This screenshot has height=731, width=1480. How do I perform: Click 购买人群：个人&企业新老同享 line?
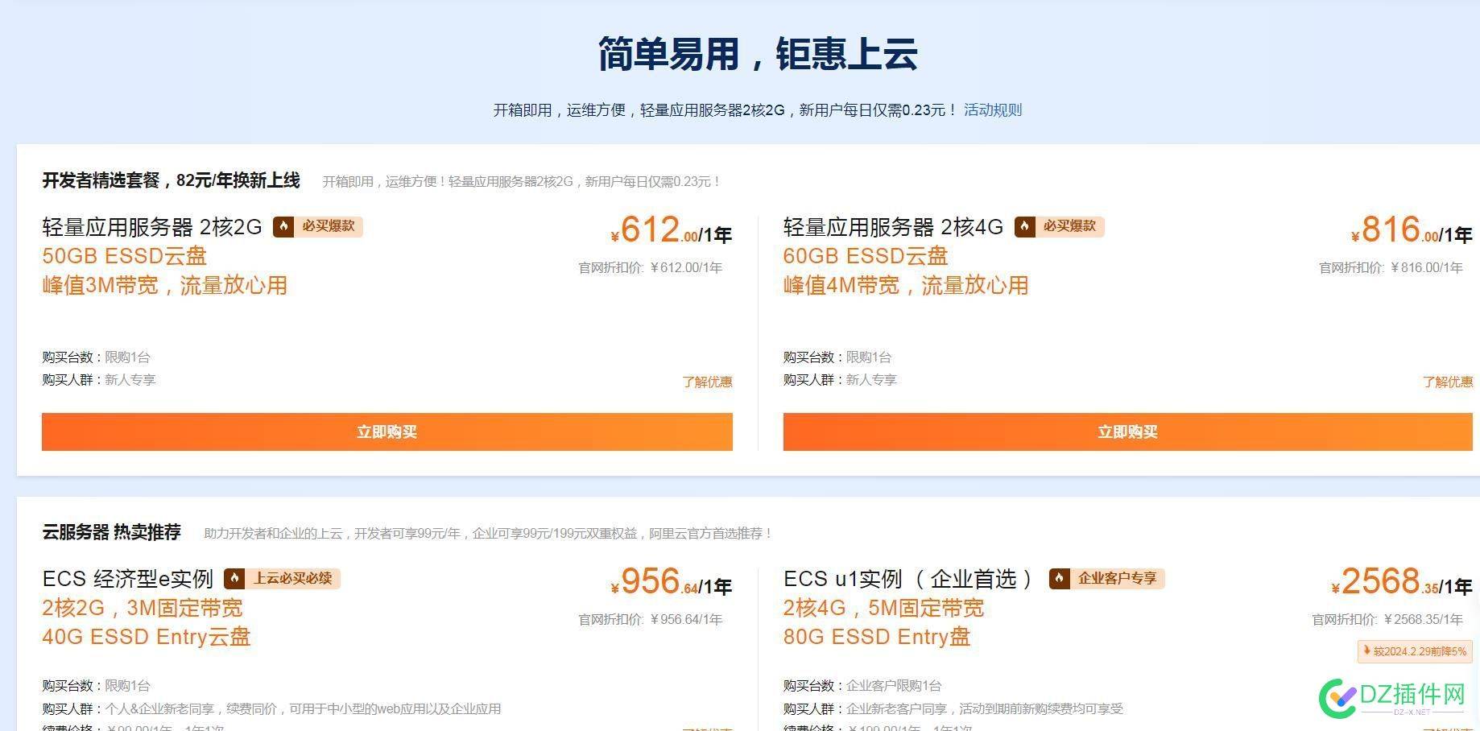(x=271, y=709)
